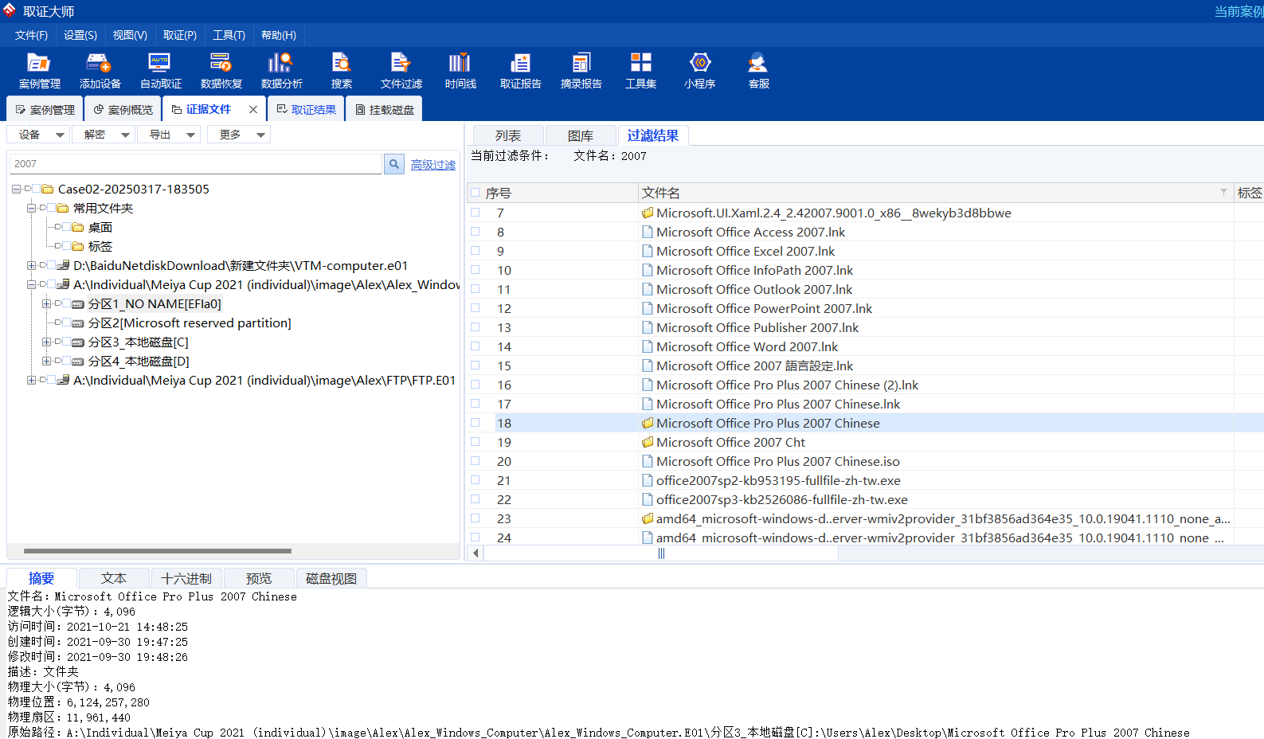1264x739 pixels.
Task: Switch to the 挂载磁盘 tab
Action: (x=385, y=109)
